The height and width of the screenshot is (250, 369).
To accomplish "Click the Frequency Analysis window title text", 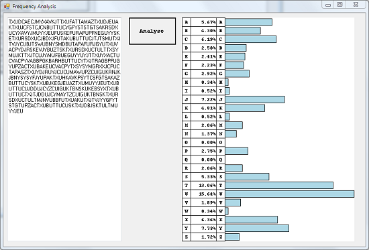I will [34, 6].
